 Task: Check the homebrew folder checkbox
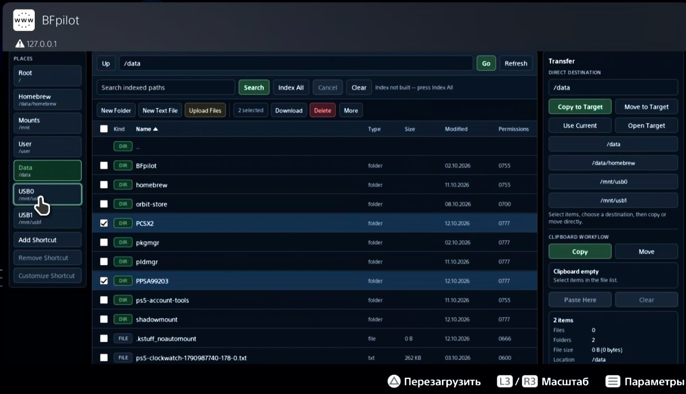tap(104, 185)
